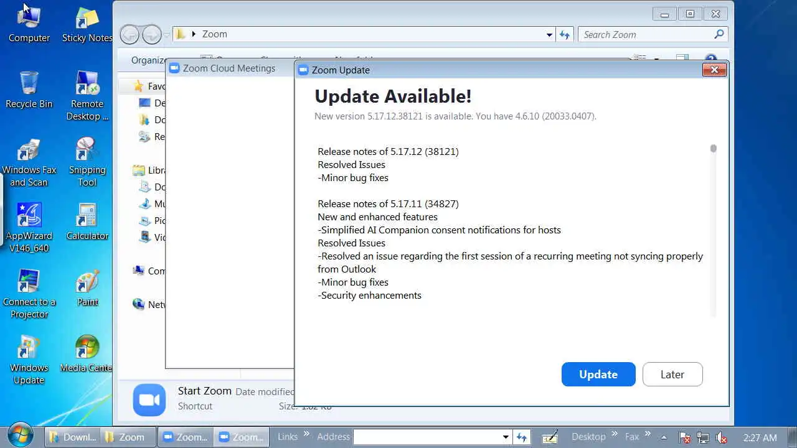Click the Explorer forward arrow button
This screenshot has width=797, height=448.
(x=151, y=34)
